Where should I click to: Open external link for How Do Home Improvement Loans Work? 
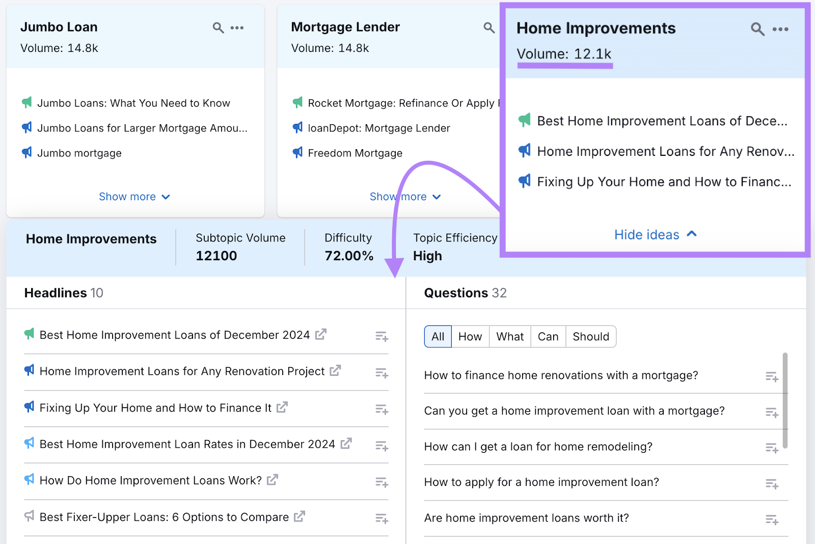click(273, 479)
